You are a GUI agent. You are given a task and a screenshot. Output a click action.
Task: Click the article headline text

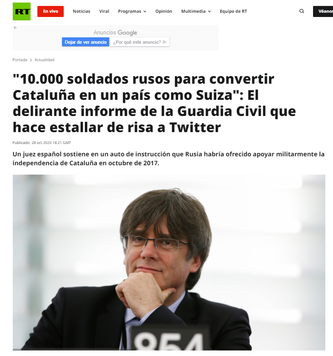154,103
